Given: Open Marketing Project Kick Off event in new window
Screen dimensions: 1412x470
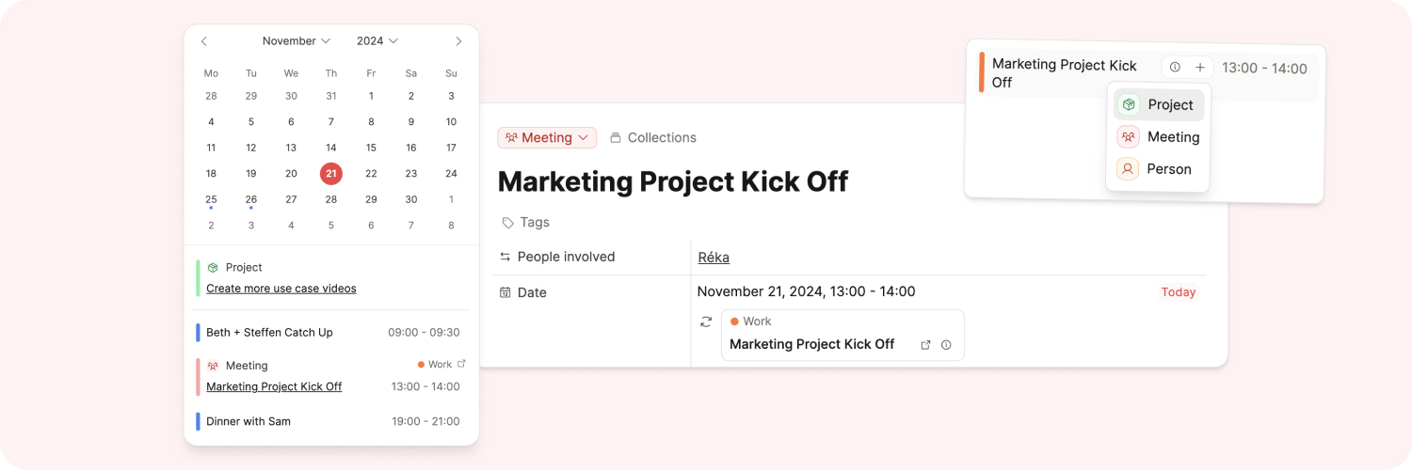Looking at the screenshot, I should [x=925, y=345].
